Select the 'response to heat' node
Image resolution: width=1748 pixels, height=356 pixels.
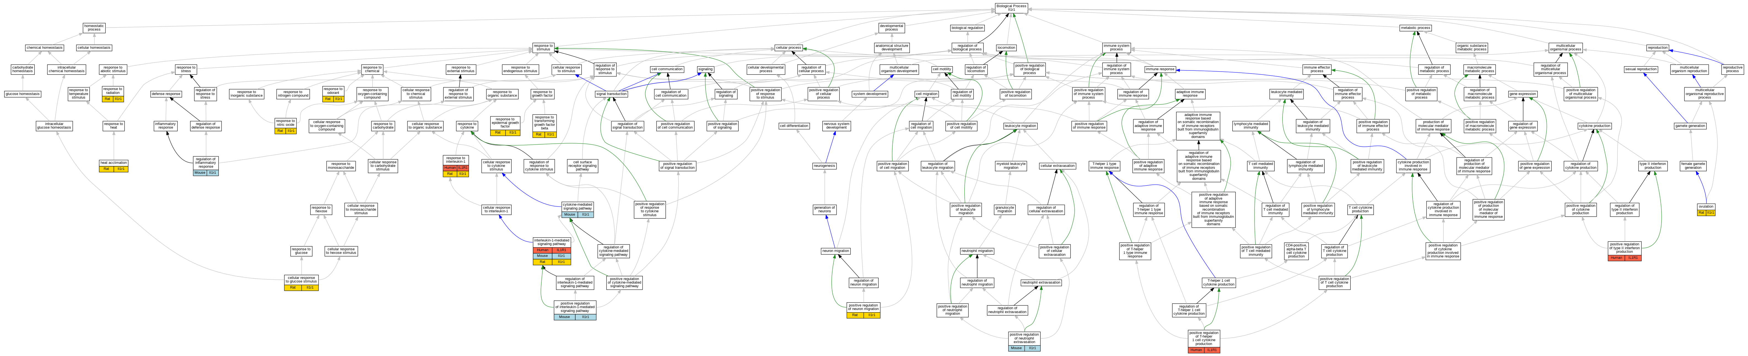[x=113, y=126]
